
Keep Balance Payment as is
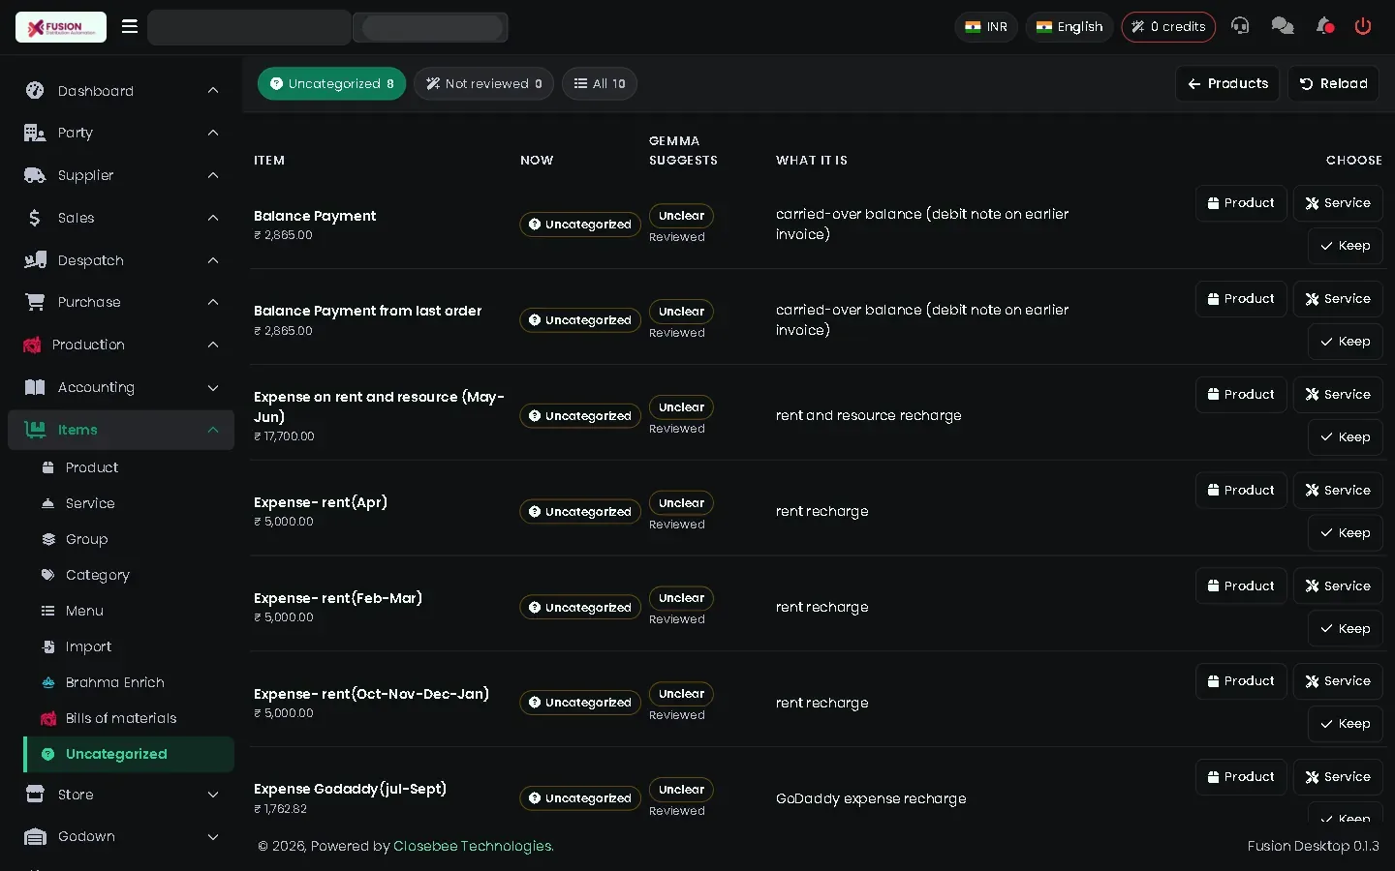pos(1345,246)
